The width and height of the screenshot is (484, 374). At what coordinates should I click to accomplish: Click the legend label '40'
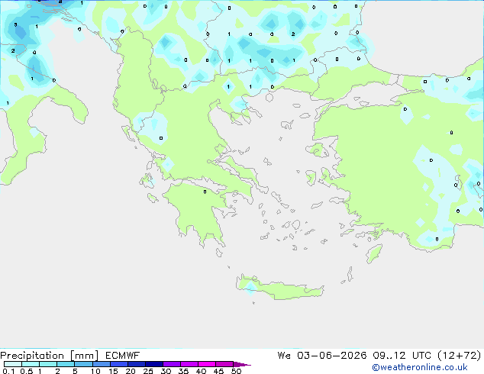pyautogui.click(x=201, y=371)
